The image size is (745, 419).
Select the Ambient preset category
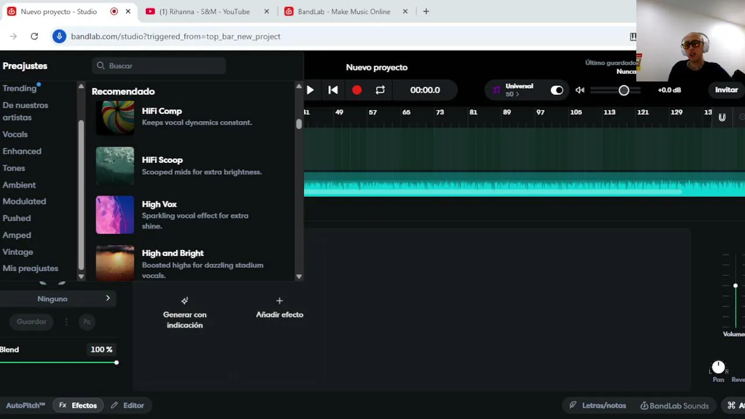click(19, 185)
